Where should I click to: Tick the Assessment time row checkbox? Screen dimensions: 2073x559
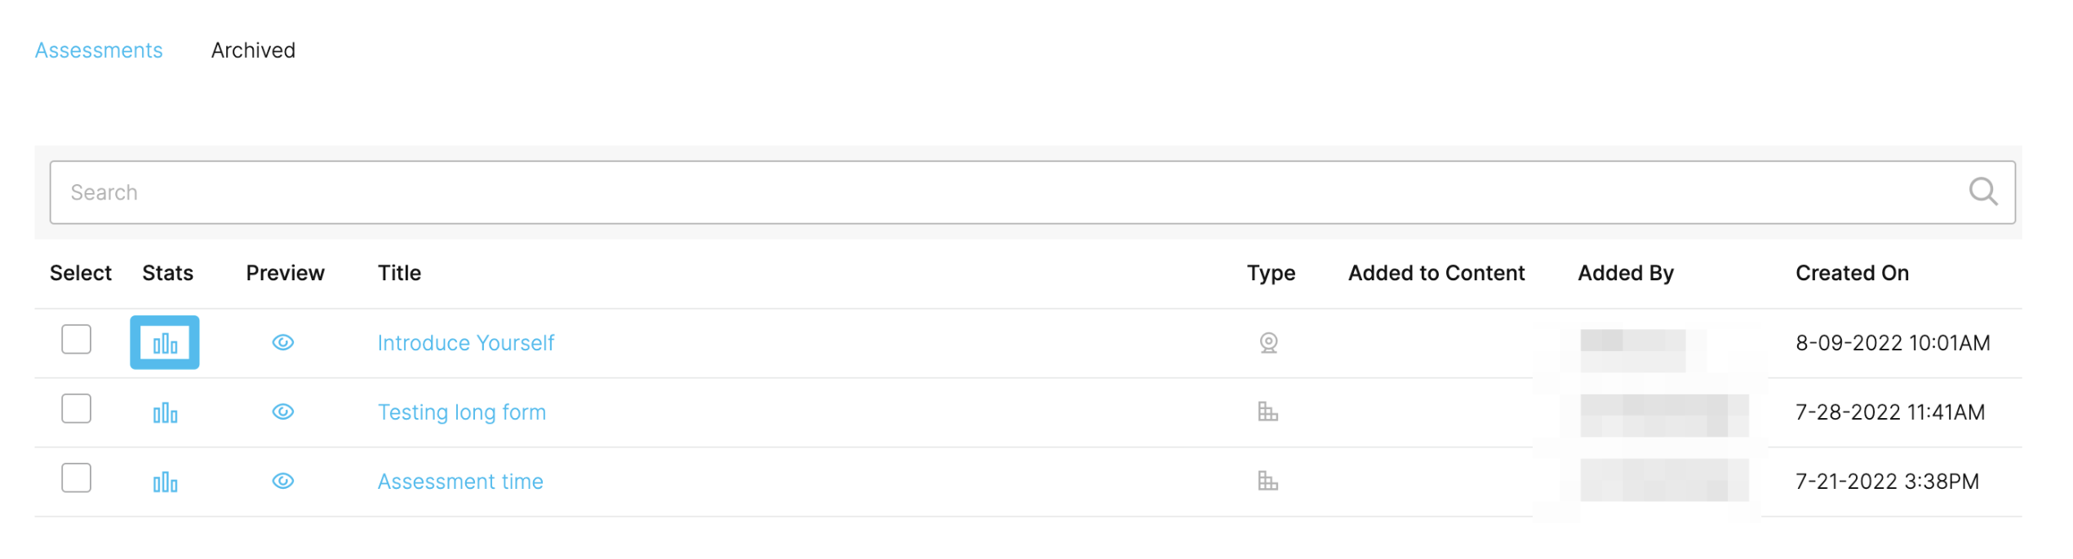click(77, 478)
